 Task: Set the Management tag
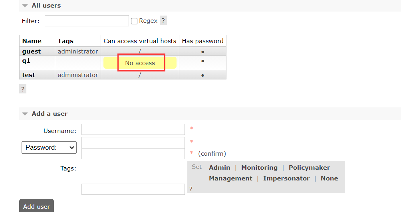(230, 178)
